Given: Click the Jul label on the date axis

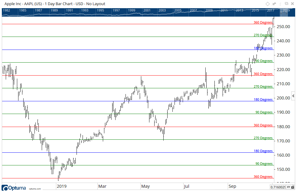Looking at the screenshot, I should (187, 186).
